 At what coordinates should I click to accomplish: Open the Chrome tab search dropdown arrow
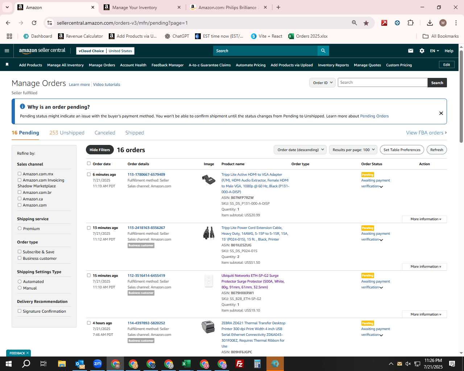(7, 7)
